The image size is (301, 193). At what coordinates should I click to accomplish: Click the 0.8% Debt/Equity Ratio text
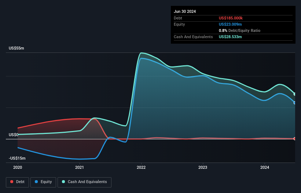tap(239, 30)
